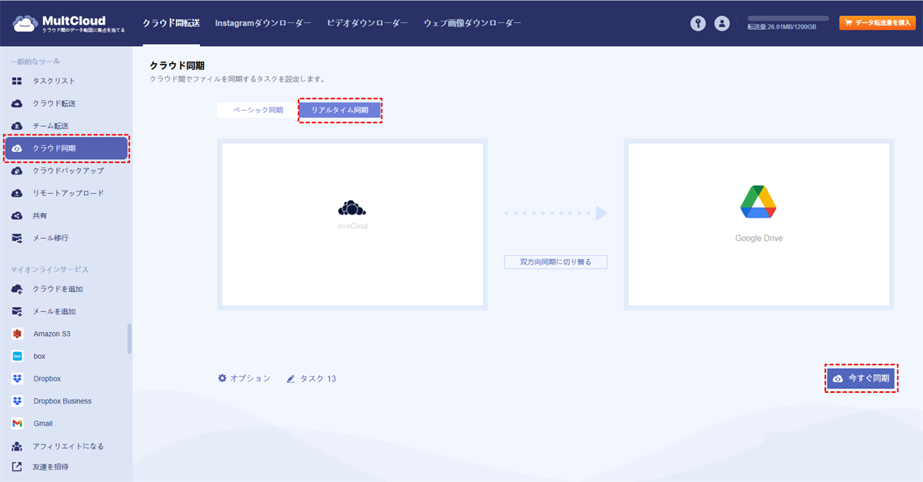Select the Gmail service label
Viewport: 923px width, 482px height.
(43, 423)
